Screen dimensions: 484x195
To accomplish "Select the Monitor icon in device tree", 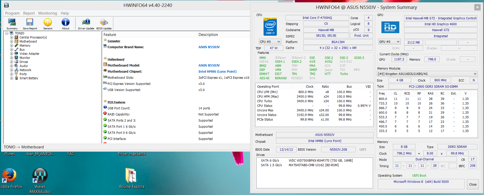I will coord(16,58).
